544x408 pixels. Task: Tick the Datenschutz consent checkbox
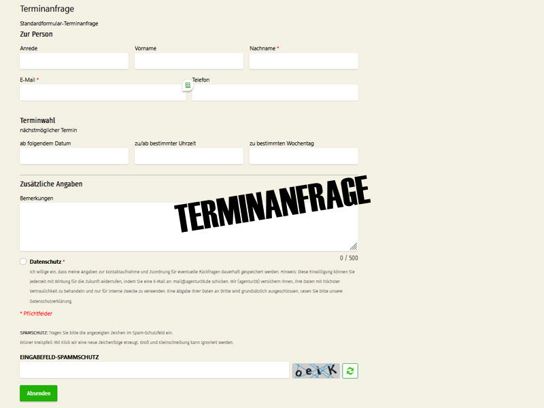point(23,261)
